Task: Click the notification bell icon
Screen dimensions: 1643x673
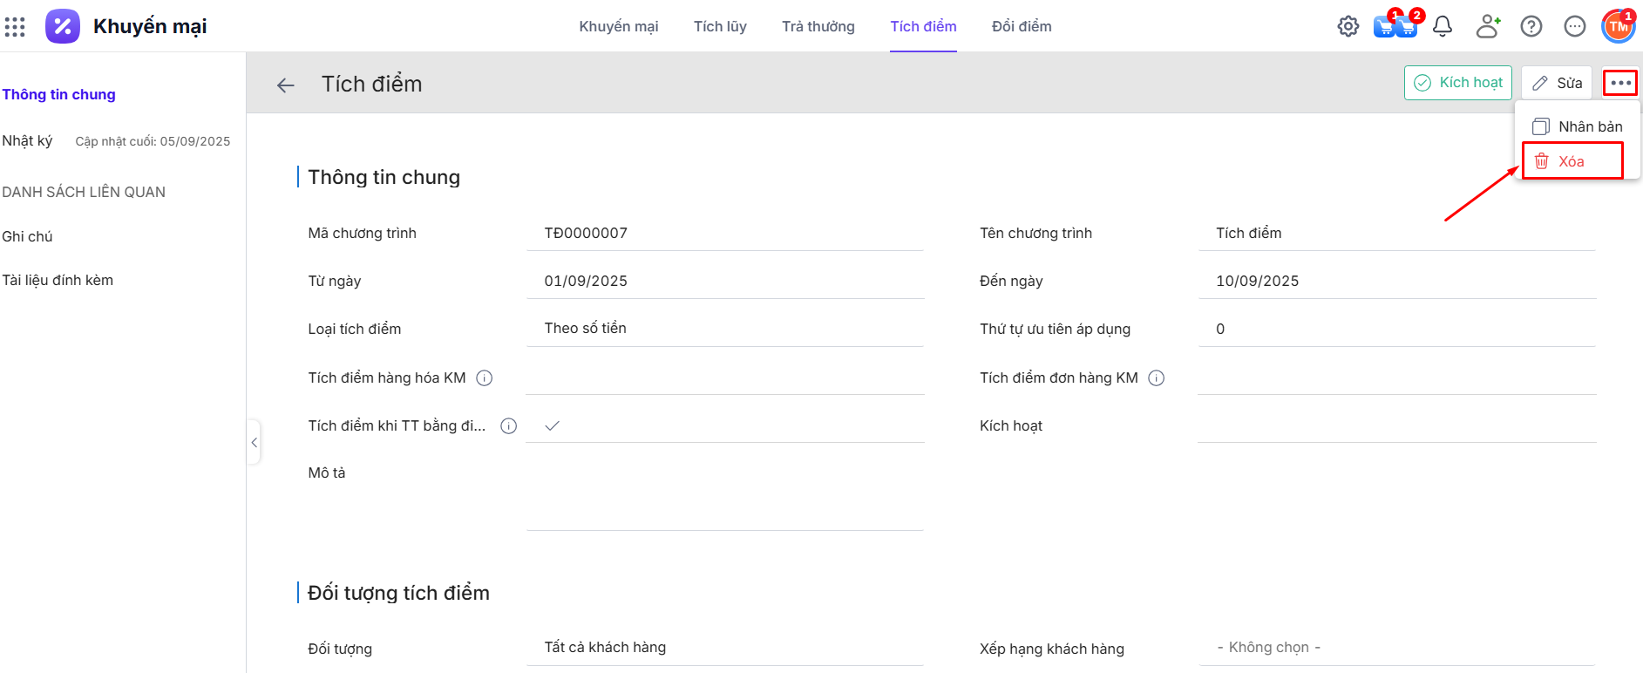Action: pyautogui.click(x=1443, y=26)
